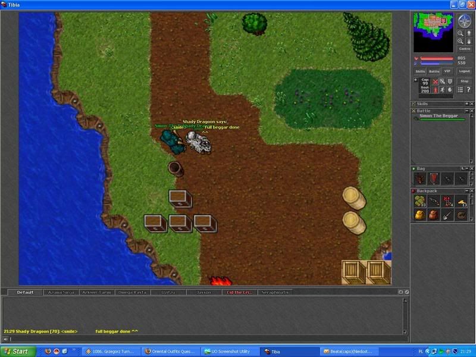Viewport: 476px width, 357px height.
Task: Click the chat console scrollbar down arrow
Action: [405, 332]
